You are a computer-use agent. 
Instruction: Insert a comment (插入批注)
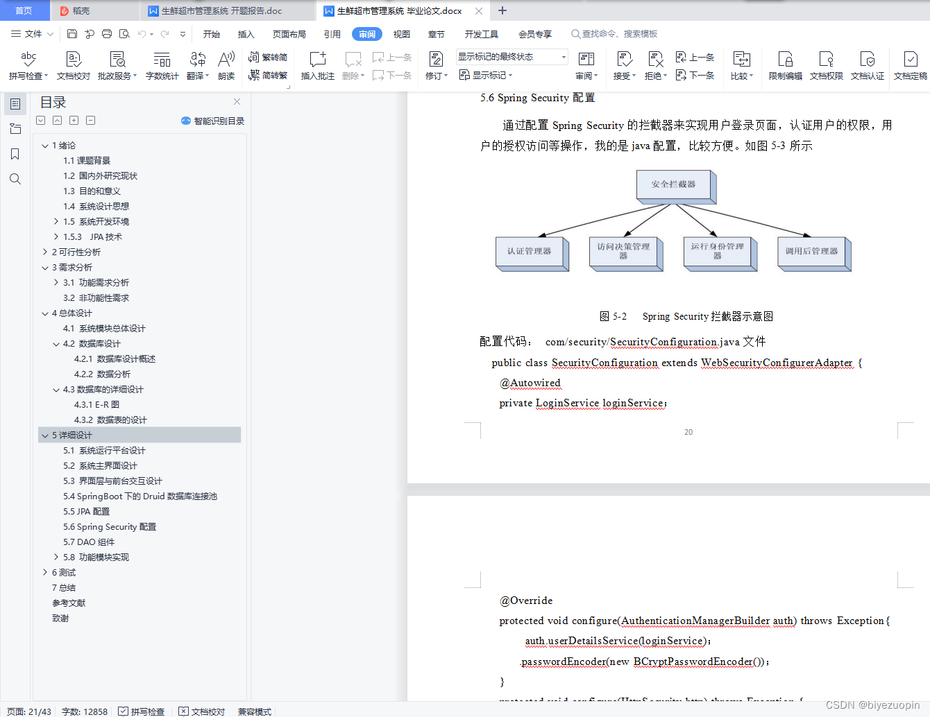pyautogui.click(x=318, y=66)
